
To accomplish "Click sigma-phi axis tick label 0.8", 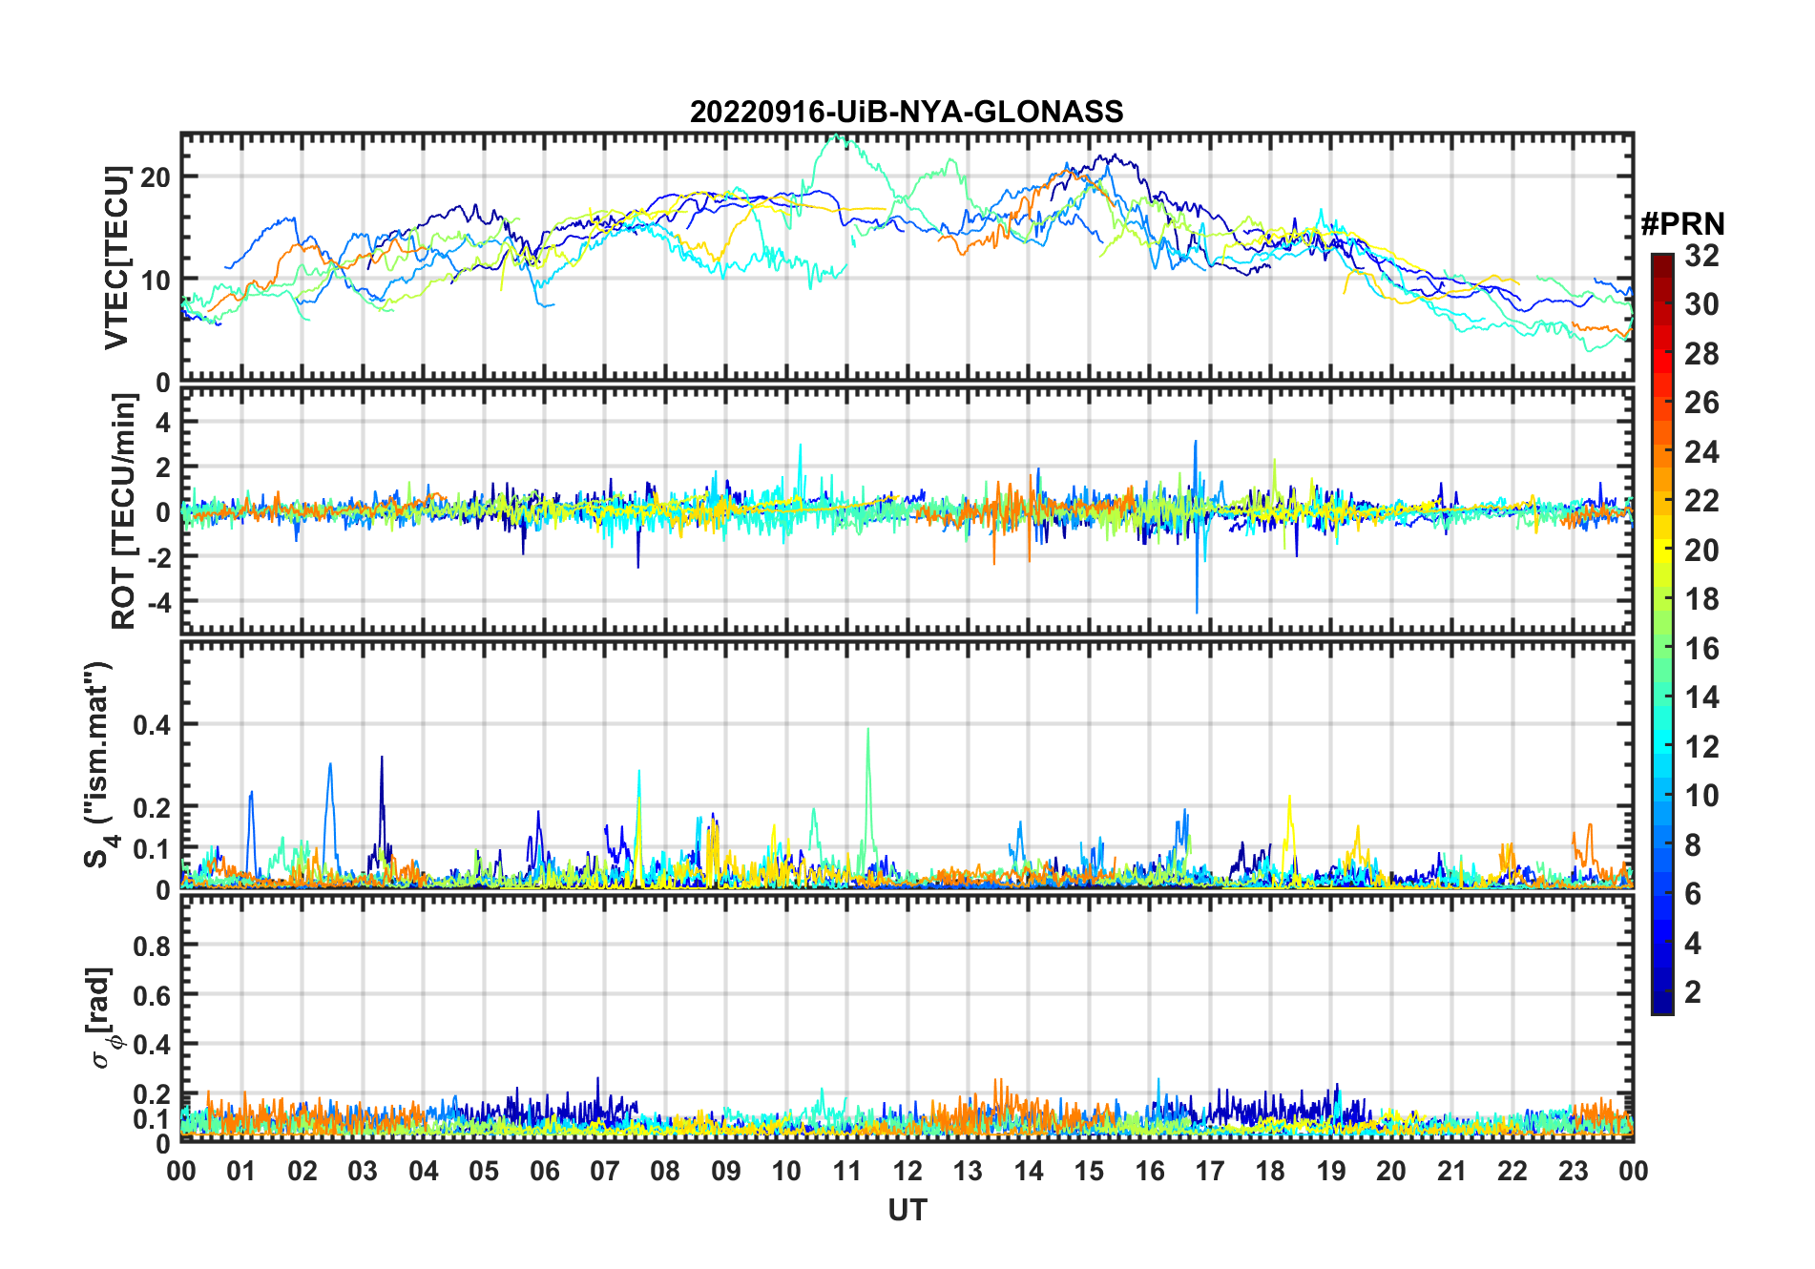I will 152,946.
